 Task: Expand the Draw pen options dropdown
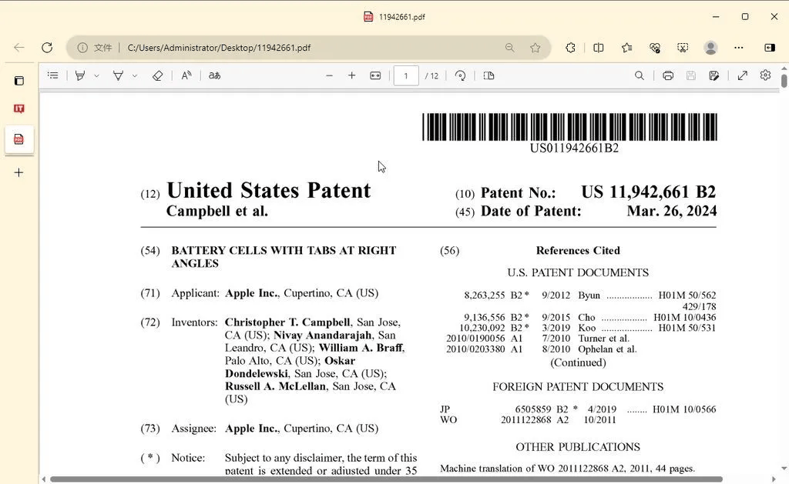96,75
